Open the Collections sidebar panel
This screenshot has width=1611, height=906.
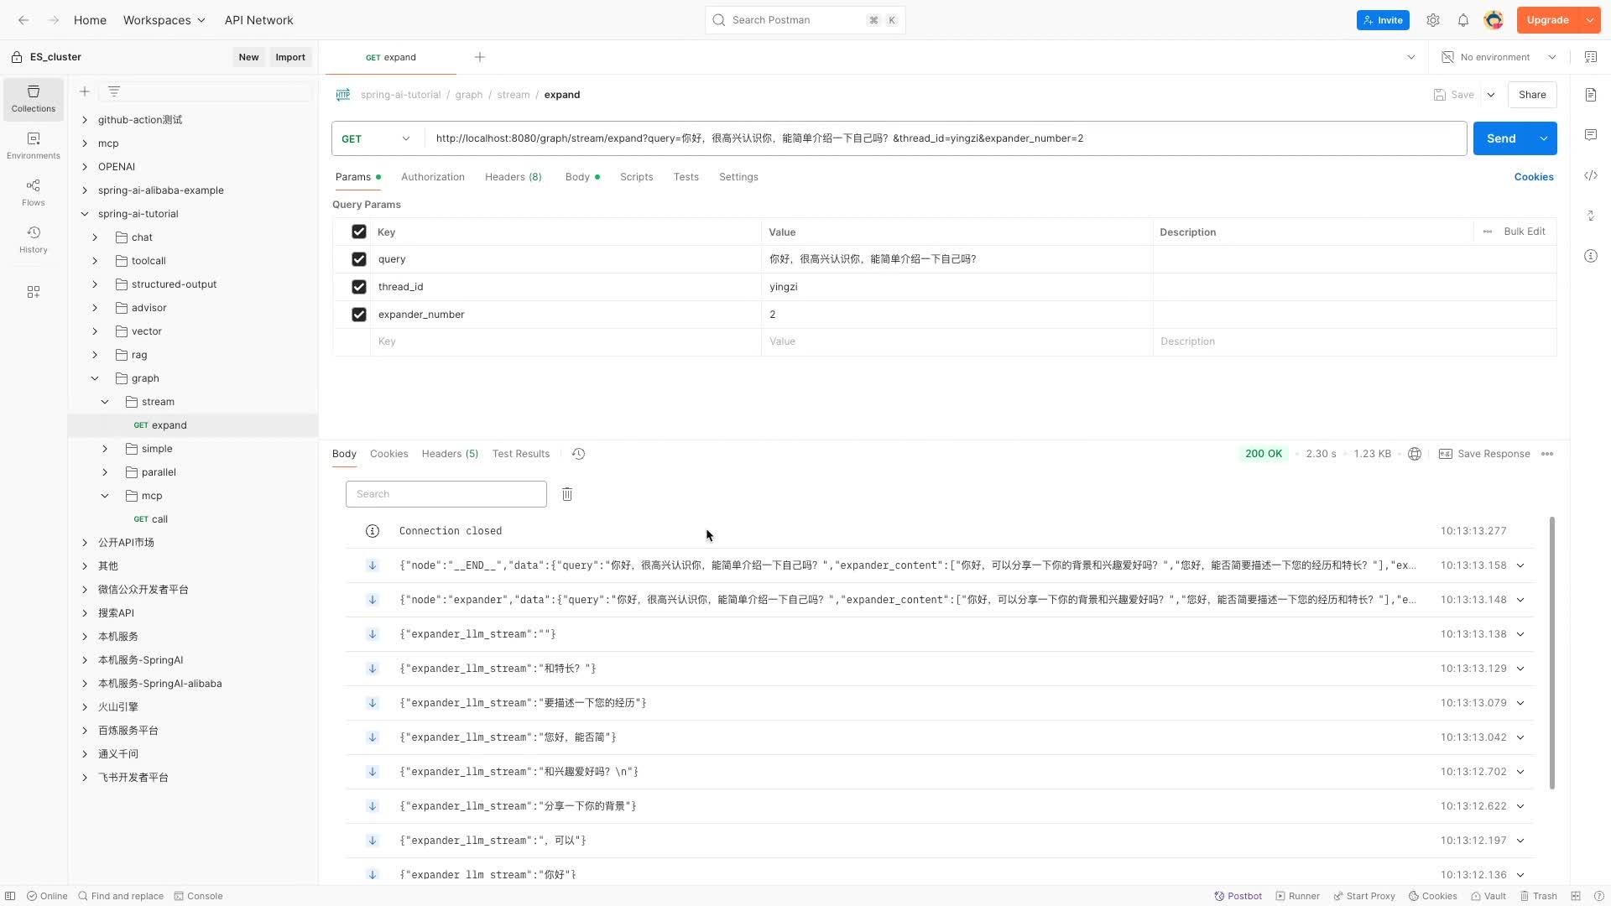[34, 99]
